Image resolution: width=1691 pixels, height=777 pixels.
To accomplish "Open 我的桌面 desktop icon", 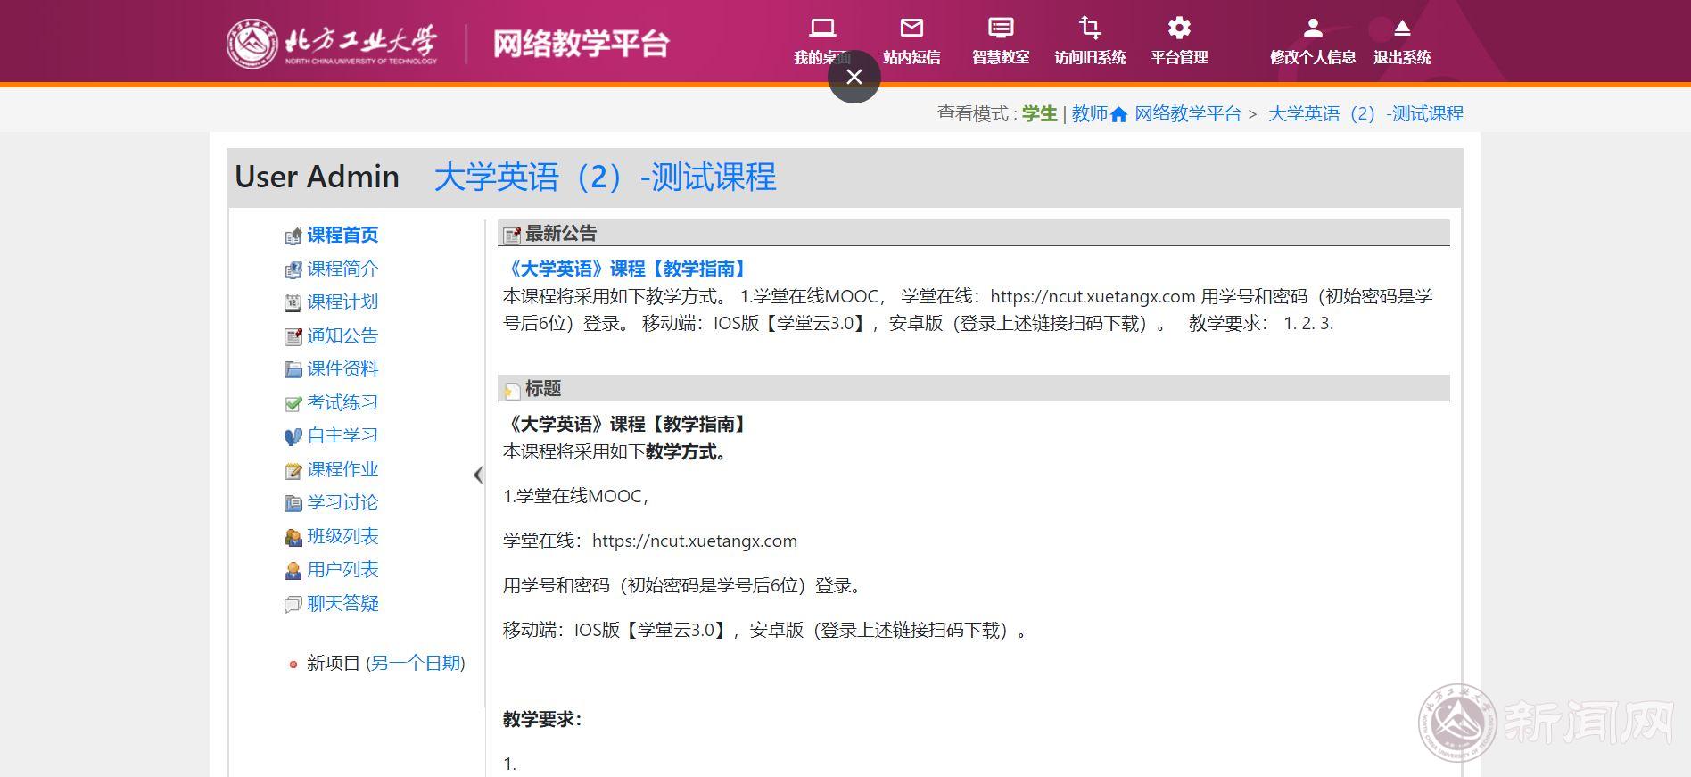I will click(x=821, y=29).
